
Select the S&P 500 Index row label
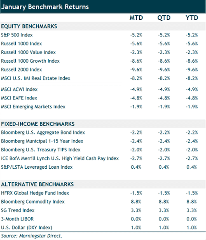click(17, 35)
